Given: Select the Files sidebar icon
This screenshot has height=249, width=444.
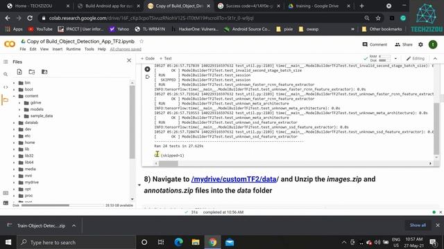Looking at the screenshot, I should tap(6, 100).
